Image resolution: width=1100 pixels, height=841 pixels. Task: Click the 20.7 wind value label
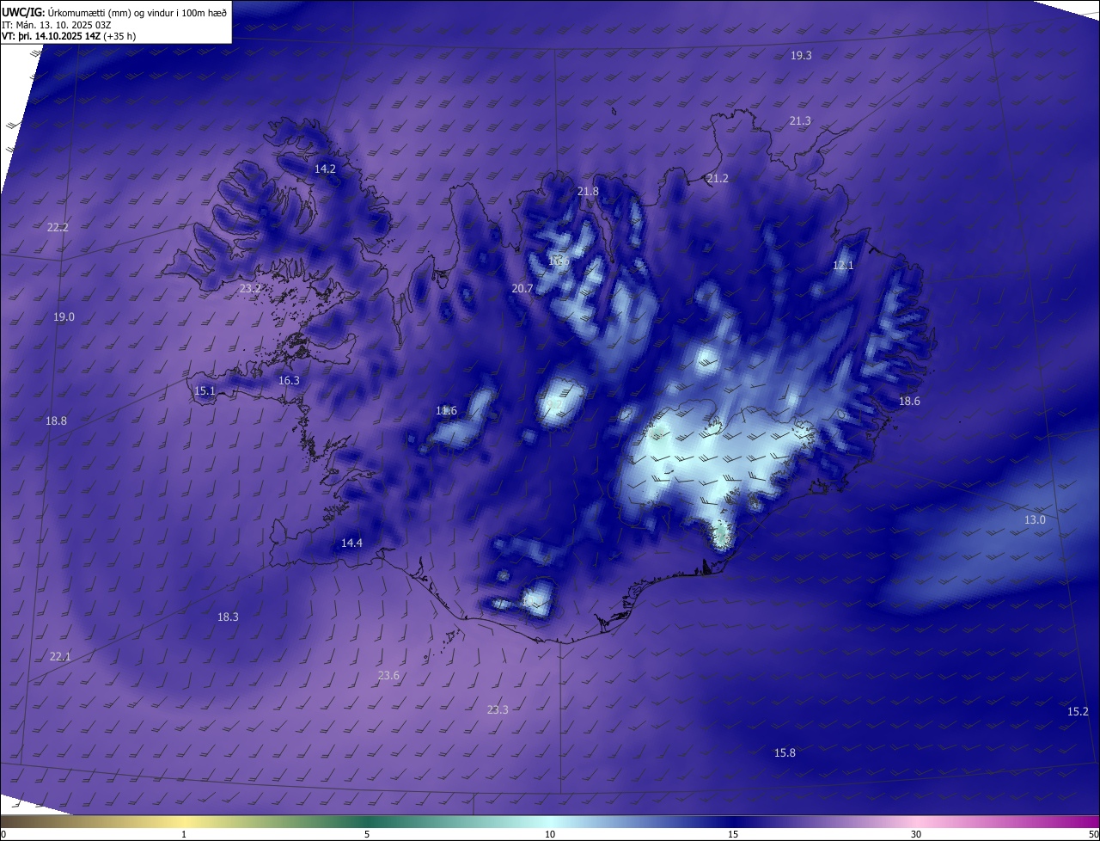point(522,289)
